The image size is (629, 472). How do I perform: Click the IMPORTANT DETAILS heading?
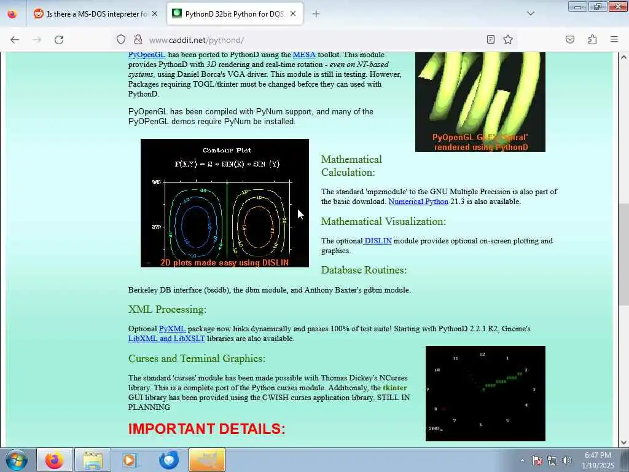click(206, 428)
